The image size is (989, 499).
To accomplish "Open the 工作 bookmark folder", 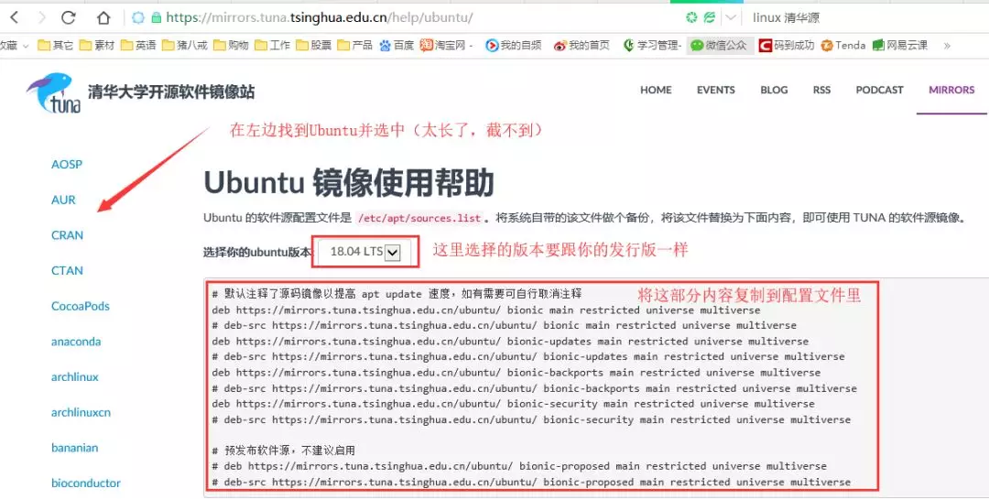I will tap(273, 46).
